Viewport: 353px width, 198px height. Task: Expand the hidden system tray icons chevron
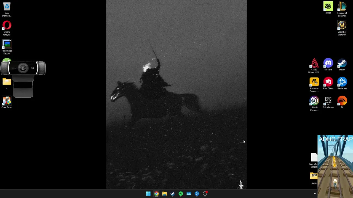point(315,194)
